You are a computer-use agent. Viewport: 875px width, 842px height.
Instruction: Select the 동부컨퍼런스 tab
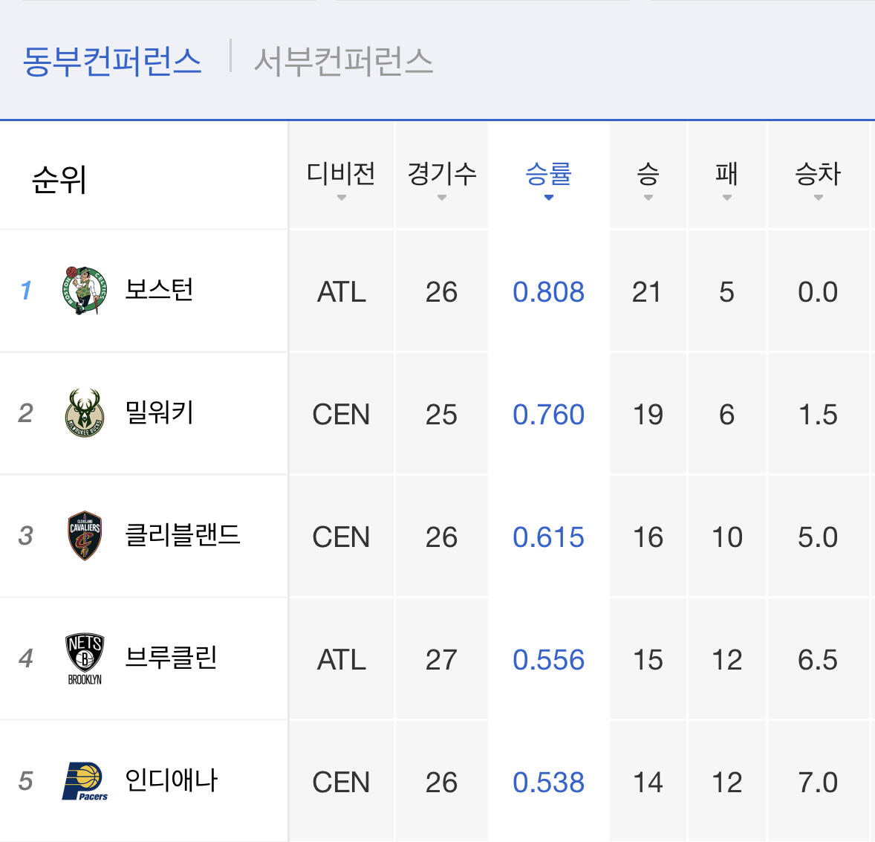(x=112, y=61)
